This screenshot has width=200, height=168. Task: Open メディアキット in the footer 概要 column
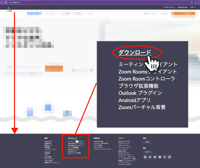pyautogui.click(x=49, y=159)
